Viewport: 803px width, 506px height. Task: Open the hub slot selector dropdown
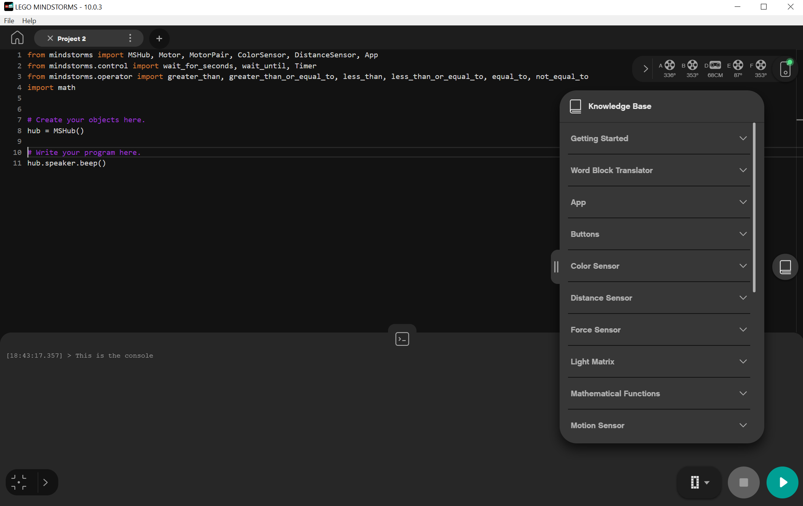699,482
